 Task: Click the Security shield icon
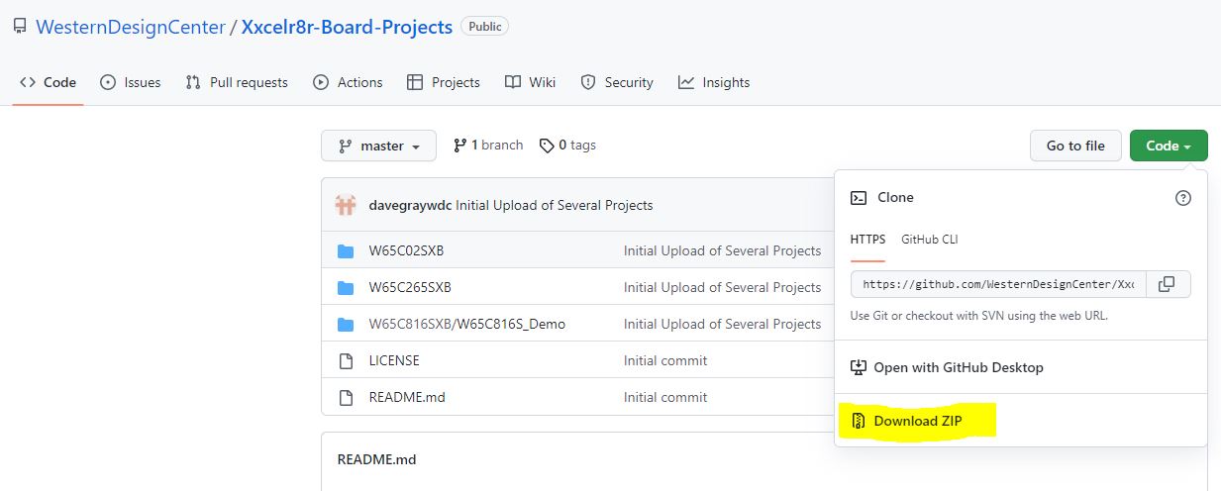click(588, 82)
